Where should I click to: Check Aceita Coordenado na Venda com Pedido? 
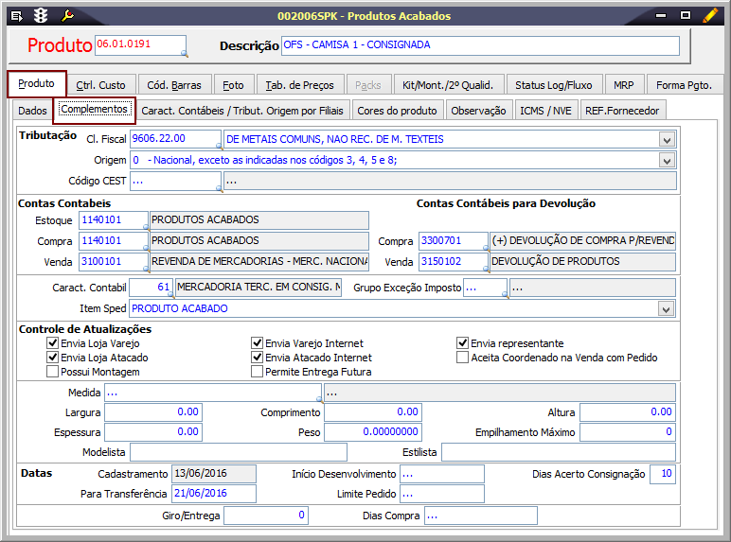(x=463, y=358)
